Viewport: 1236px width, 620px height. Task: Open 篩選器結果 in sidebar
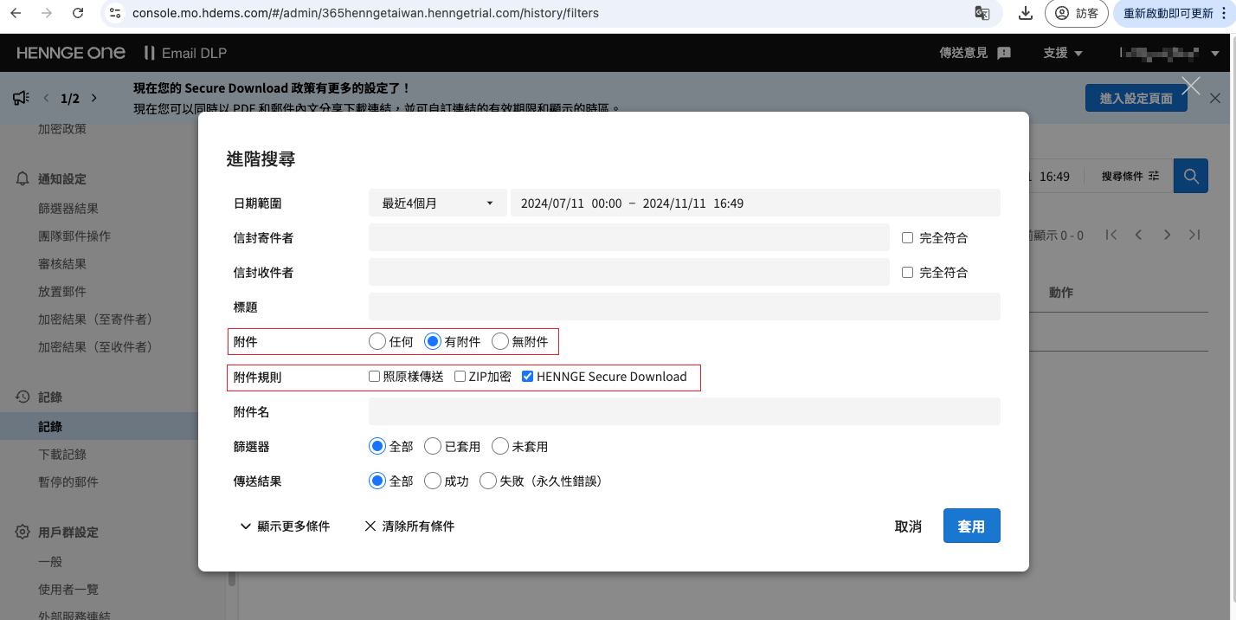(68, 209)
